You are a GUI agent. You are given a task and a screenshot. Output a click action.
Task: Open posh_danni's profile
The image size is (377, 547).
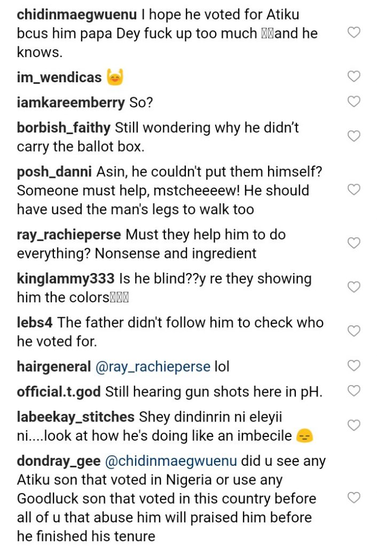[54, 173]
